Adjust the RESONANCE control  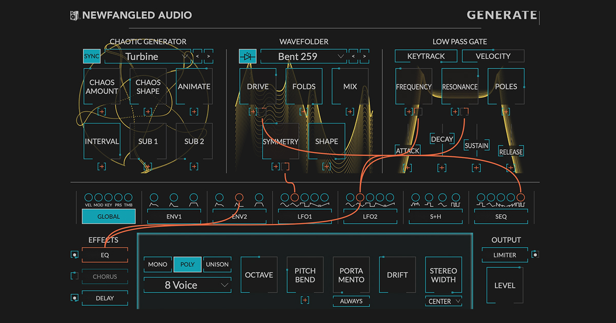coord(459,87)
